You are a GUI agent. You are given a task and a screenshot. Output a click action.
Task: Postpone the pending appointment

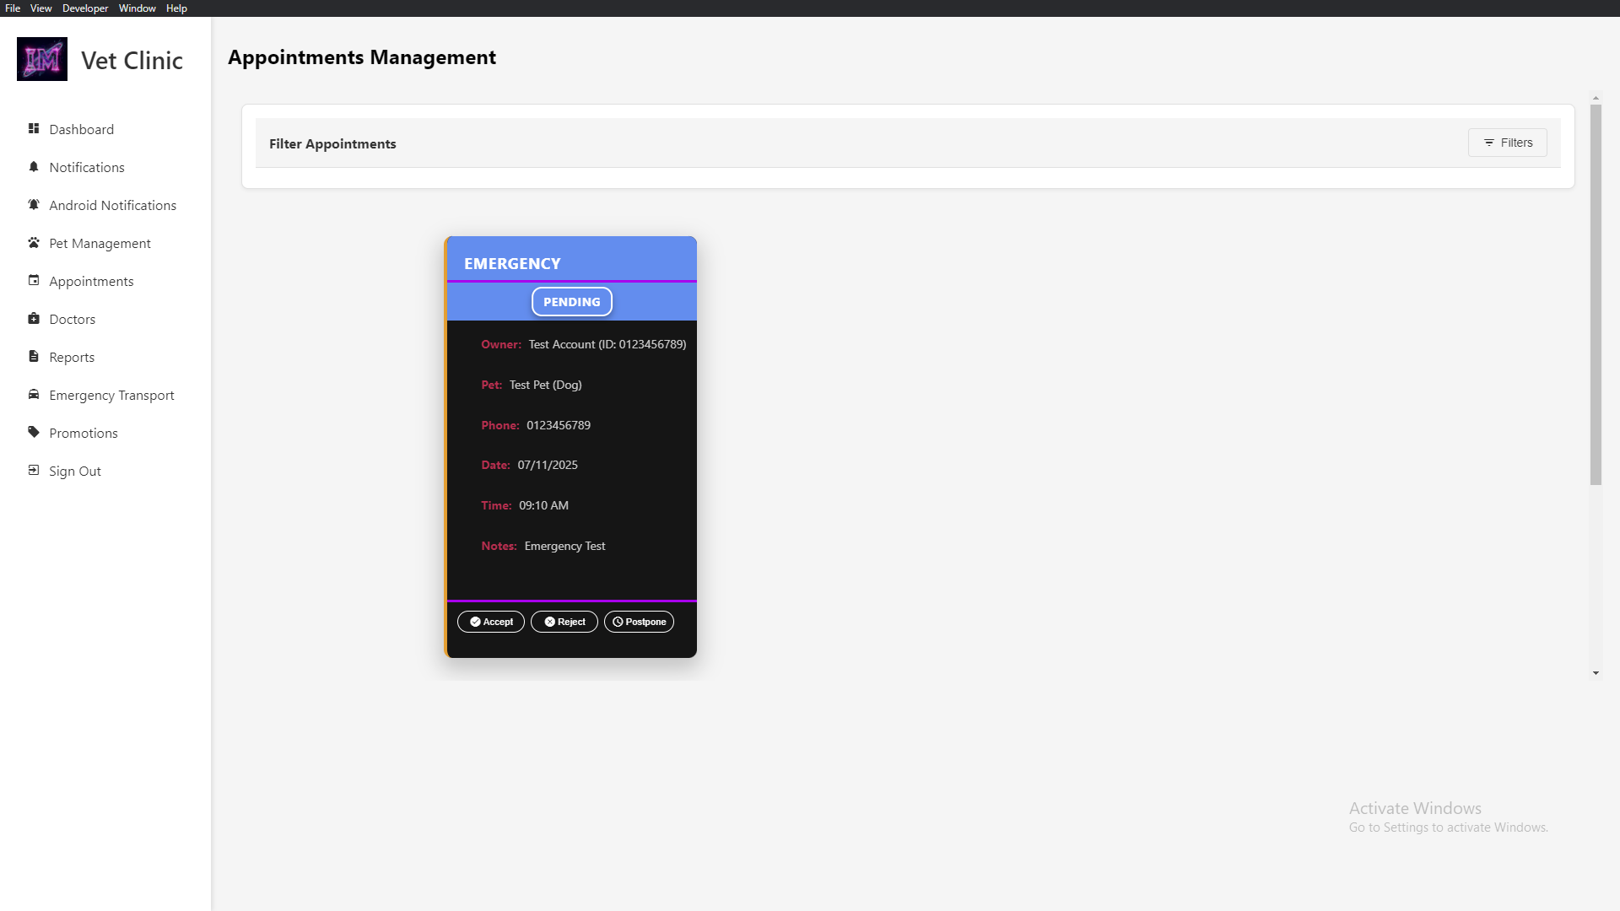pyautogui.click(x=639, y=622)
